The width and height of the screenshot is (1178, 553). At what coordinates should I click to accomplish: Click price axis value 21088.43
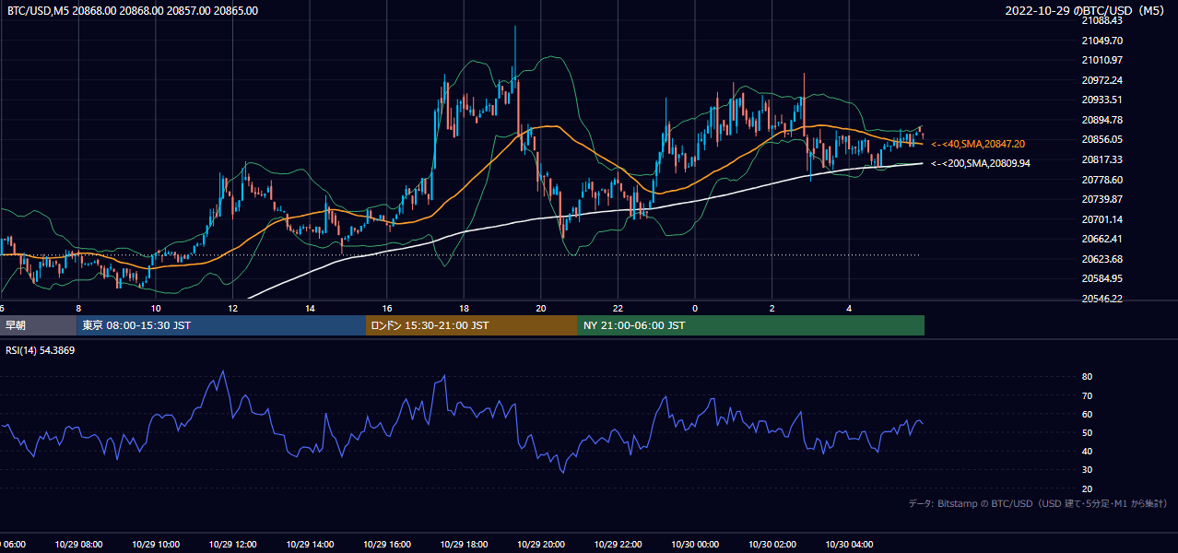click(x=1102, y=20)
